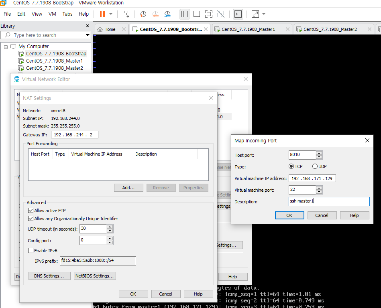Click the Description field with ssh master1

coord(329,201)
